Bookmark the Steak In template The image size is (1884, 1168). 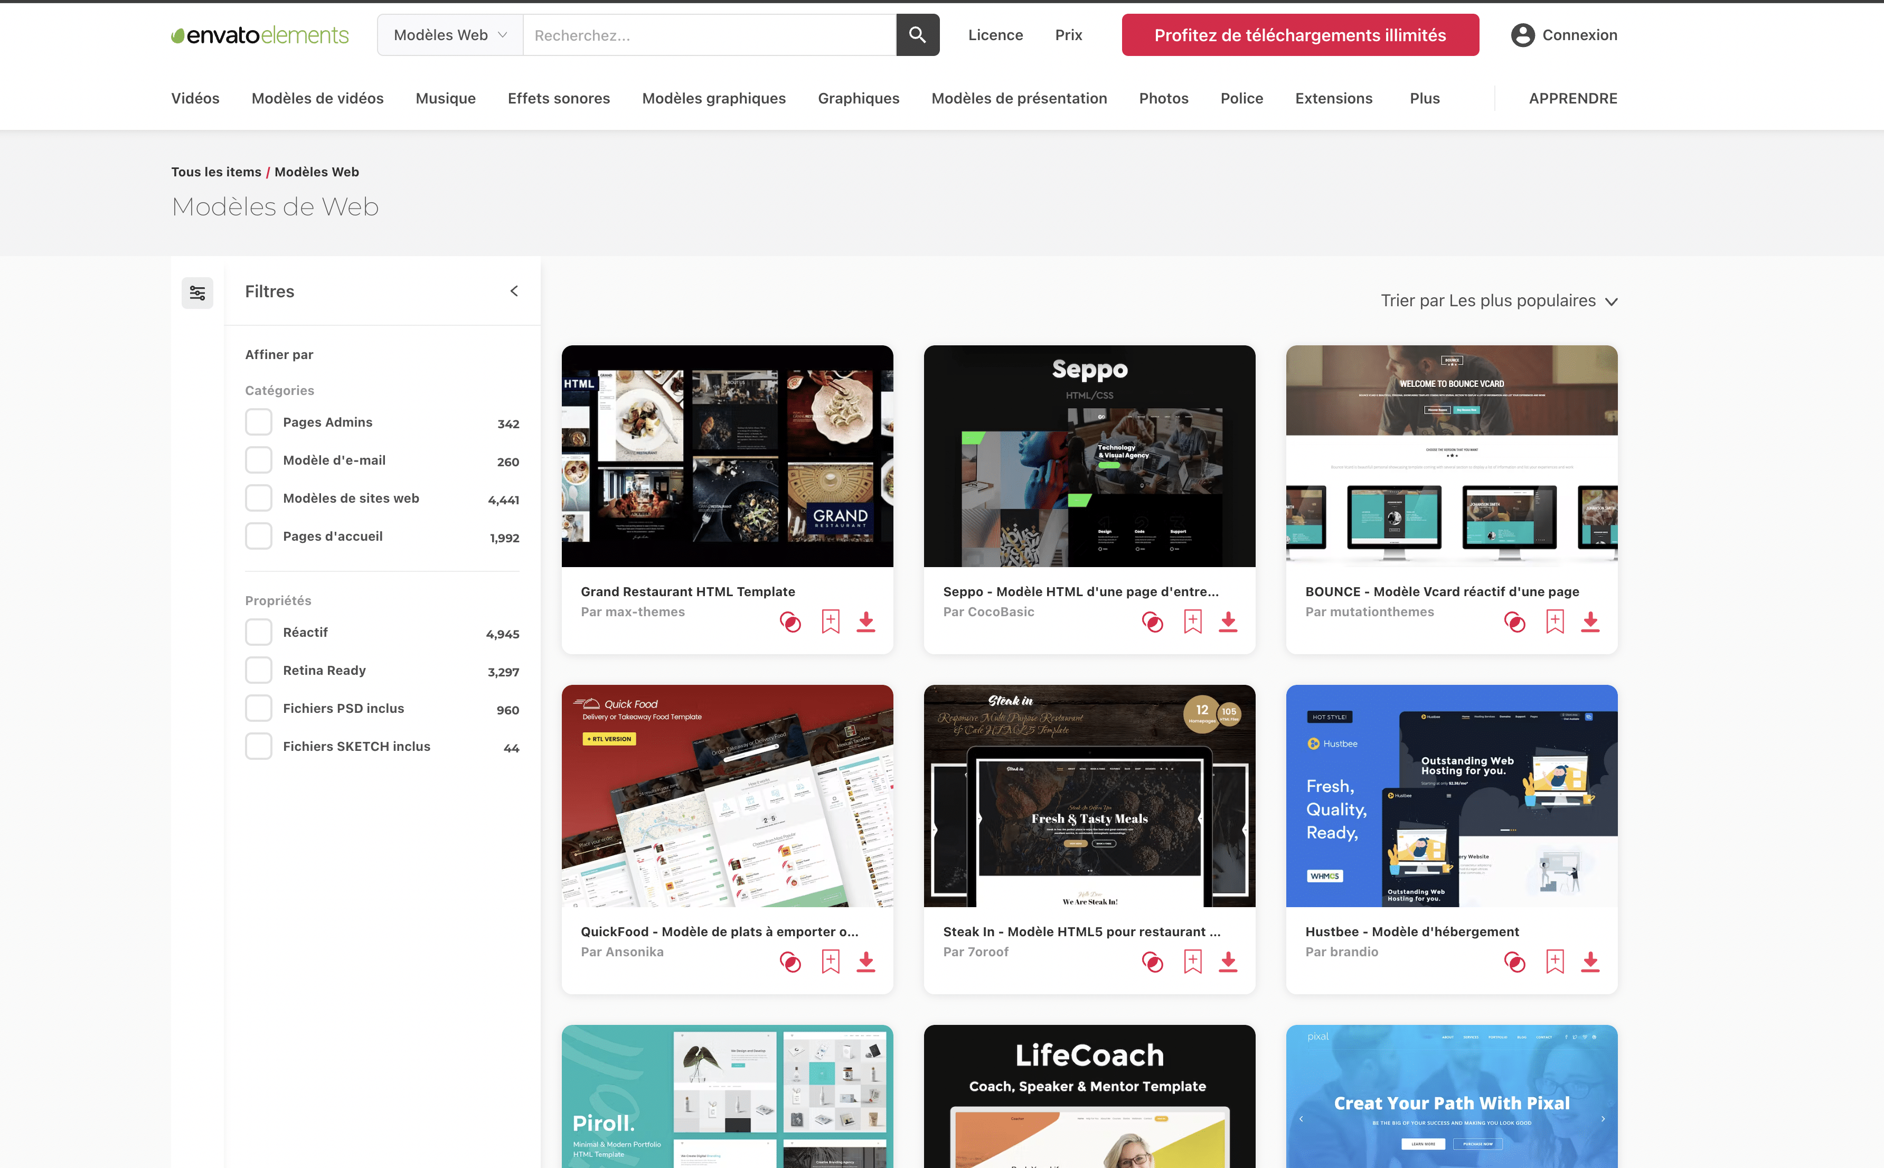(1193, 962)
